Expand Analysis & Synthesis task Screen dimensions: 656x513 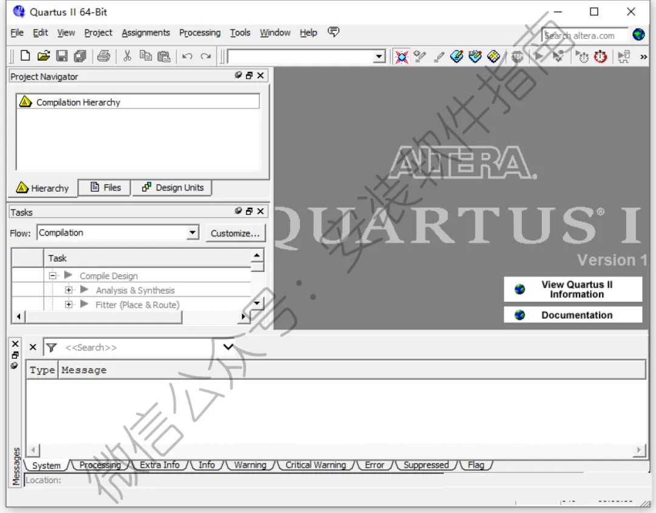tap(69, 290)
